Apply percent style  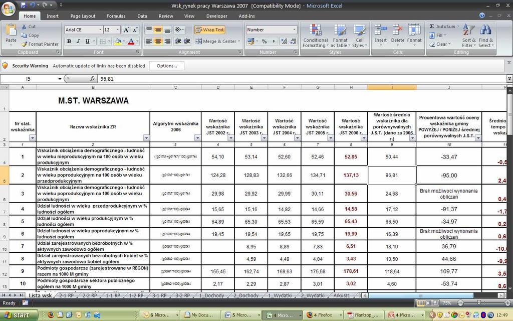coord(265,41)
